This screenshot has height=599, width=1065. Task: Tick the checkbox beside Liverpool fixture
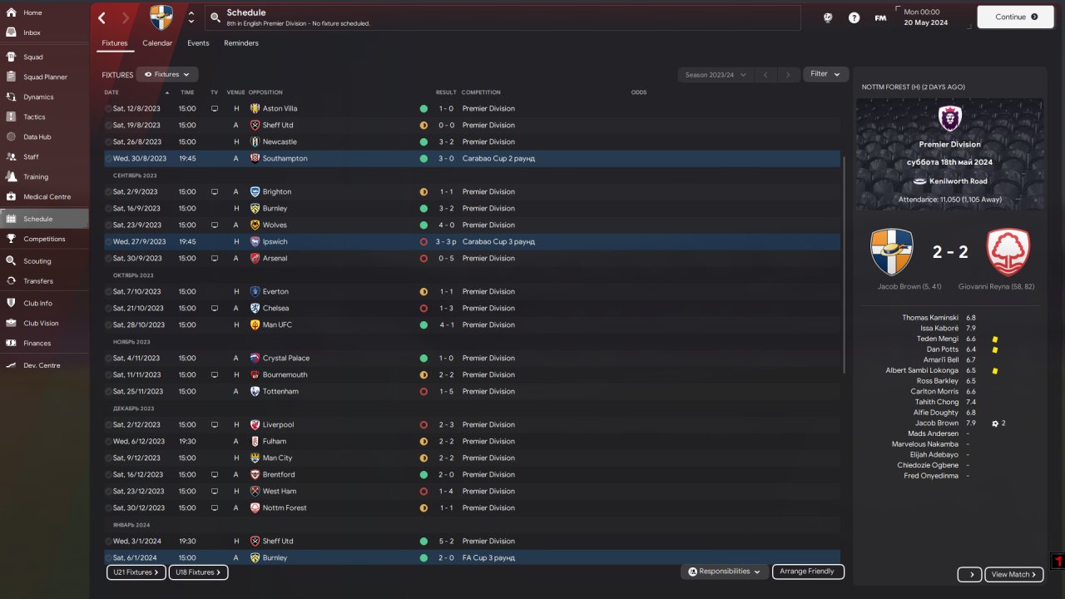pyautogui.click(x=108, y=424)
